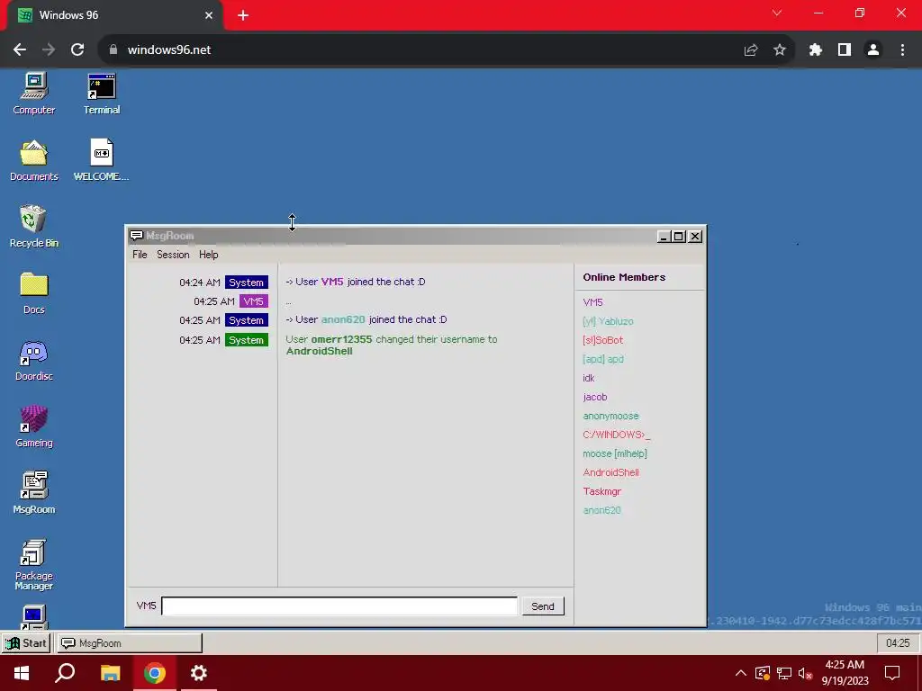Open Chrome profile avatar menu

(873, 50)
